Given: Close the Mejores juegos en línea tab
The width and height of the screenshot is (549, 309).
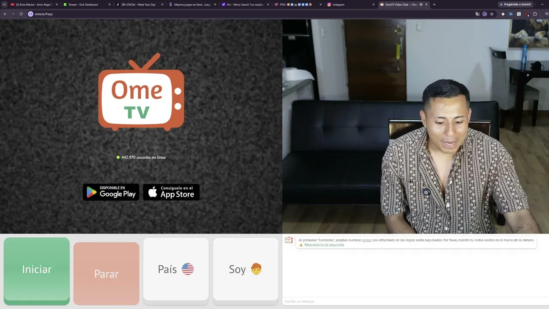Looking at the screenshot, I should click(215, 4).
